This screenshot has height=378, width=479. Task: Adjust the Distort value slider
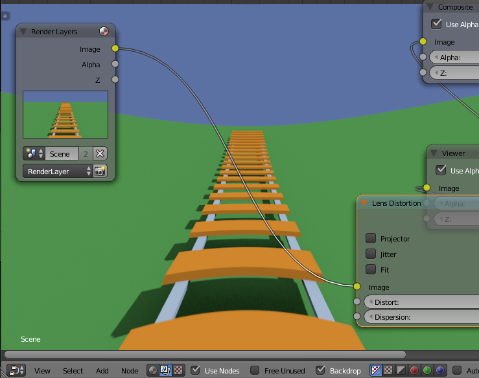421,302
